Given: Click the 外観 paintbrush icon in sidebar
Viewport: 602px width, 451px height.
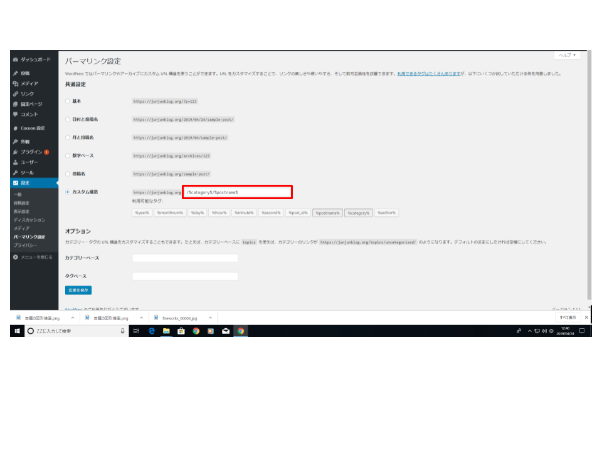Looking at the screenshot, I should 15,142.
